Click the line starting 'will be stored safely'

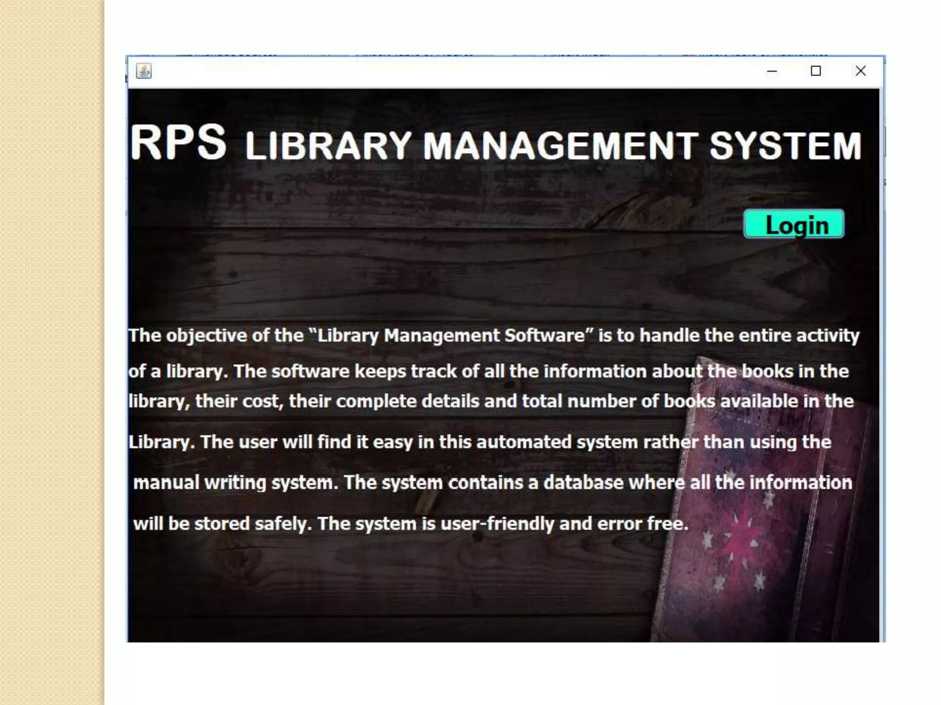[411, 524]
